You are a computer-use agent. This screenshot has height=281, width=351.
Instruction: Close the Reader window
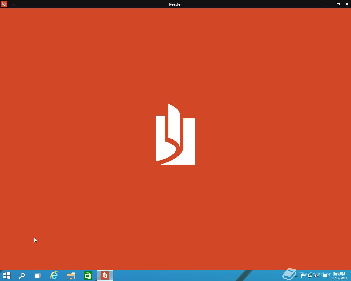347,4
